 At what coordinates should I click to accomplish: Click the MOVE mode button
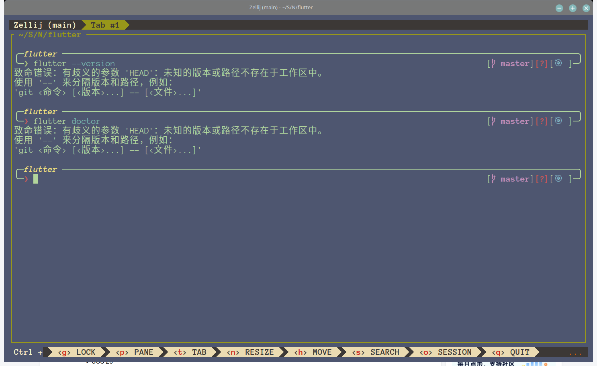click(313, 352)
